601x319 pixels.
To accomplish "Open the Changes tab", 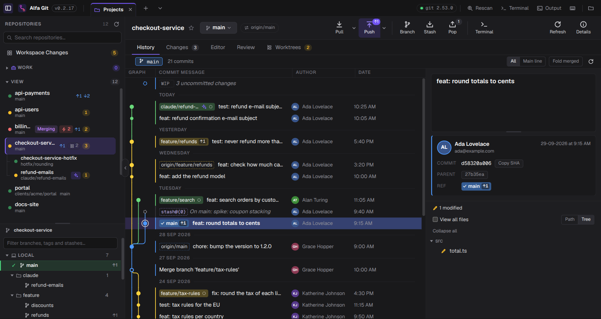I will (182, 48).
